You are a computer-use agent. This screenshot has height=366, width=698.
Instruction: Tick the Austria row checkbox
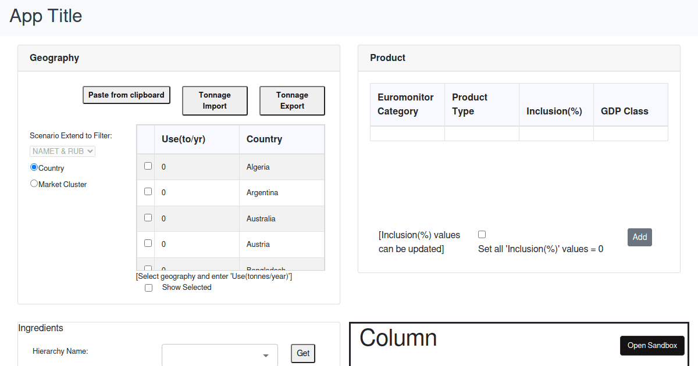(x=148, y=243)
